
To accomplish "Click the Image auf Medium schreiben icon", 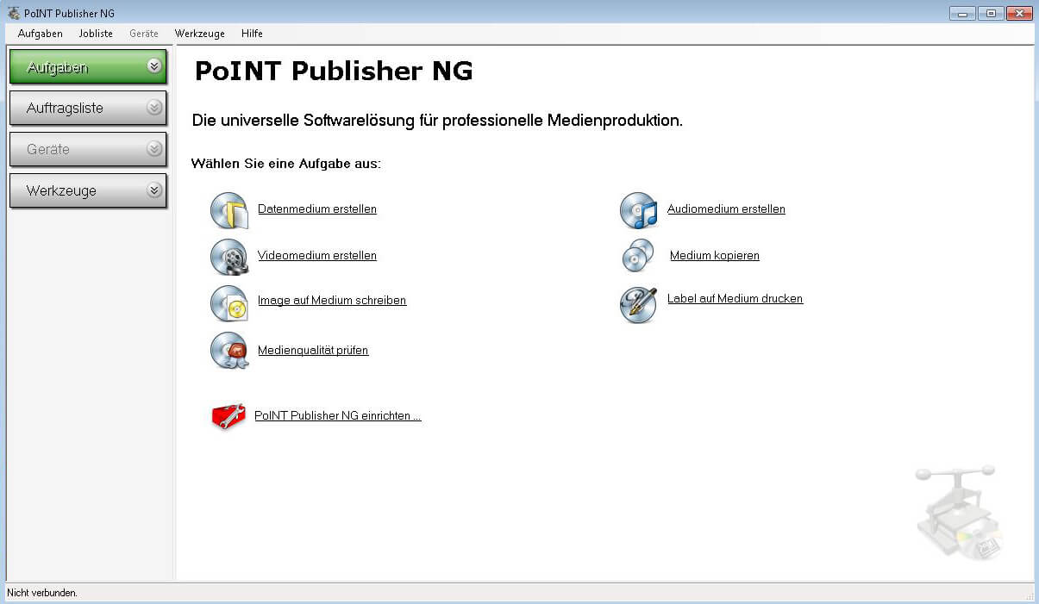I will 229,302.
